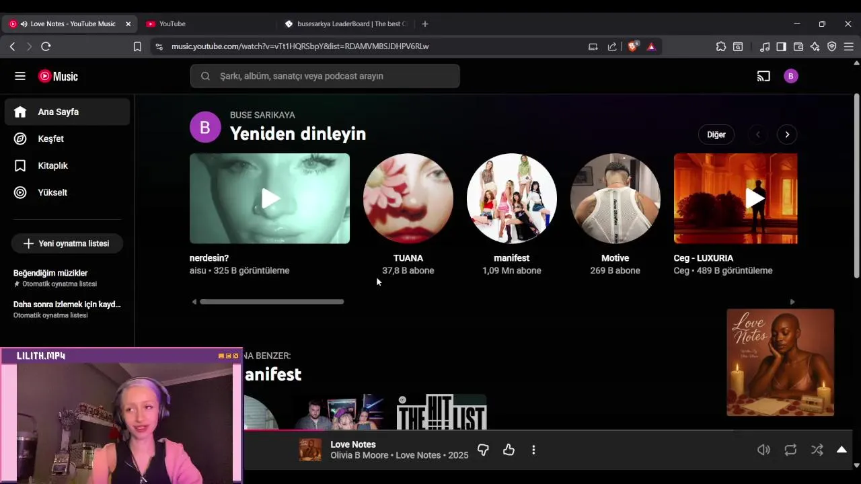Reload the page with refresh icon

pyautogui.click(x=46, y=46)
